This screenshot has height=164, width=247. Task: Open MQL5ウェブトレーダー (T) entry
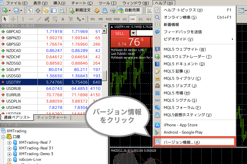click(x=194, y=56)
